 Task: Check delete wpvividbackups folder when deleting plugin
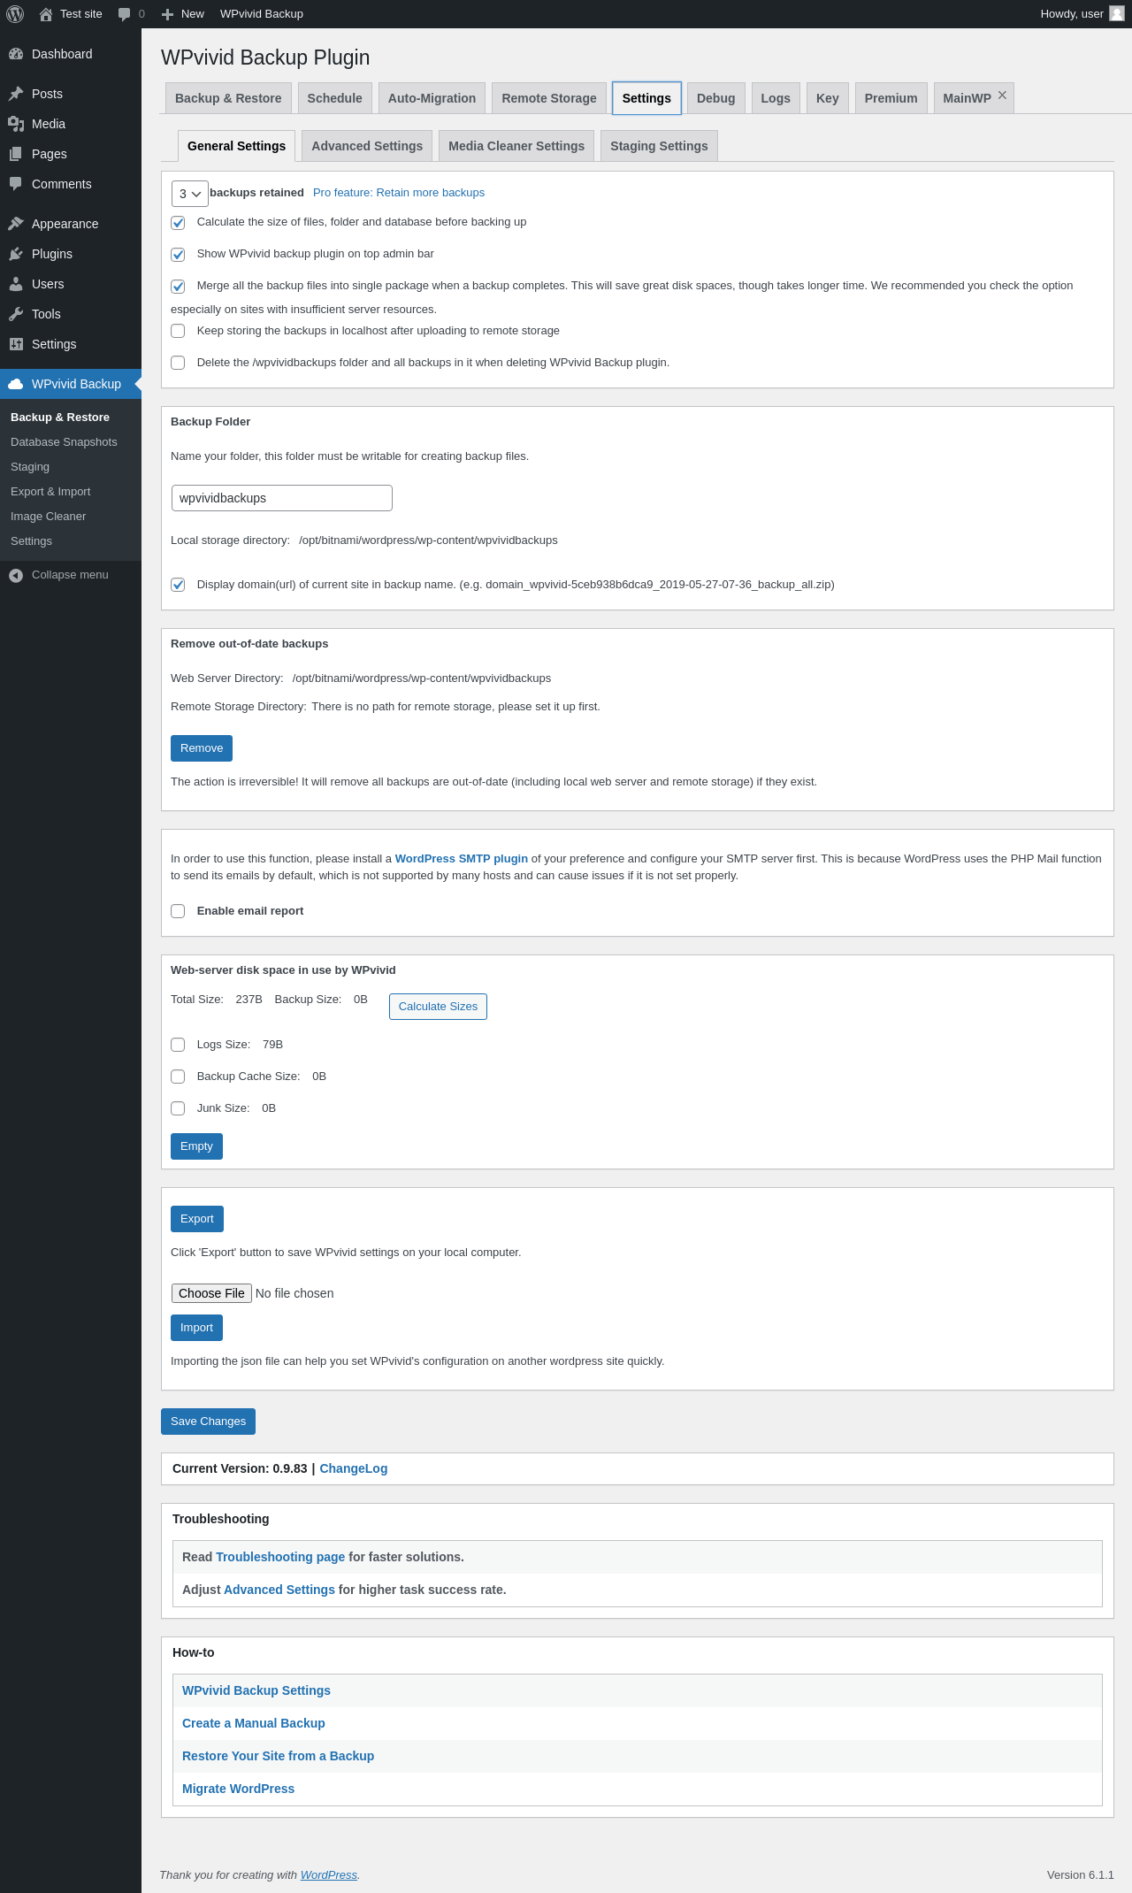pyautogui.click(x=178, y=363)
